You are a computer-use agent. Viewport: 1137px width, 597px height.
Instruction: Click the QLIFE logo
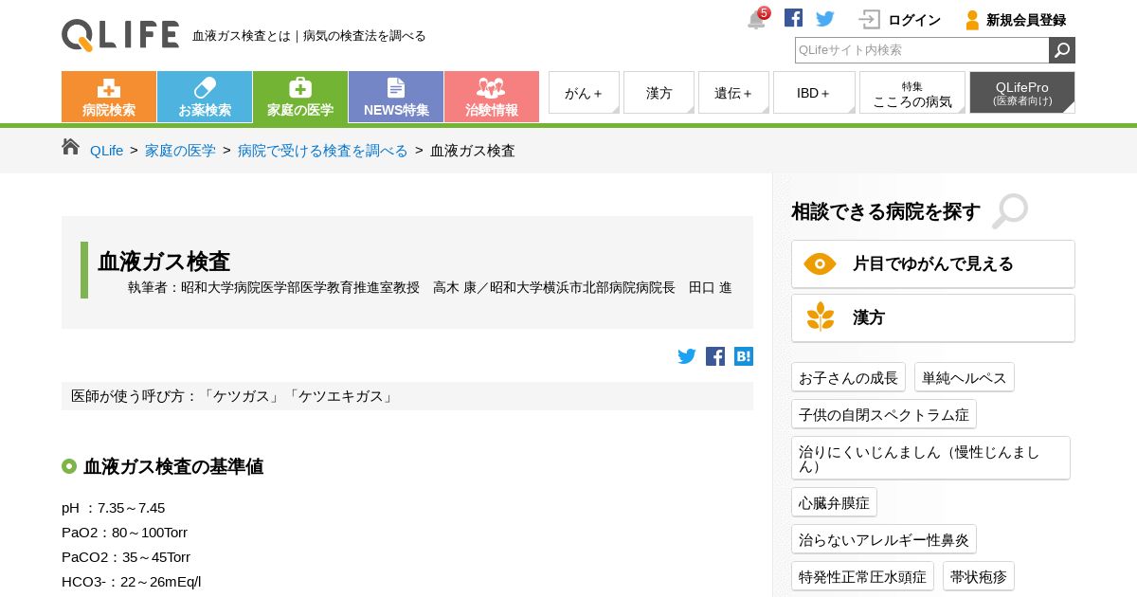[x=120, y=35]
